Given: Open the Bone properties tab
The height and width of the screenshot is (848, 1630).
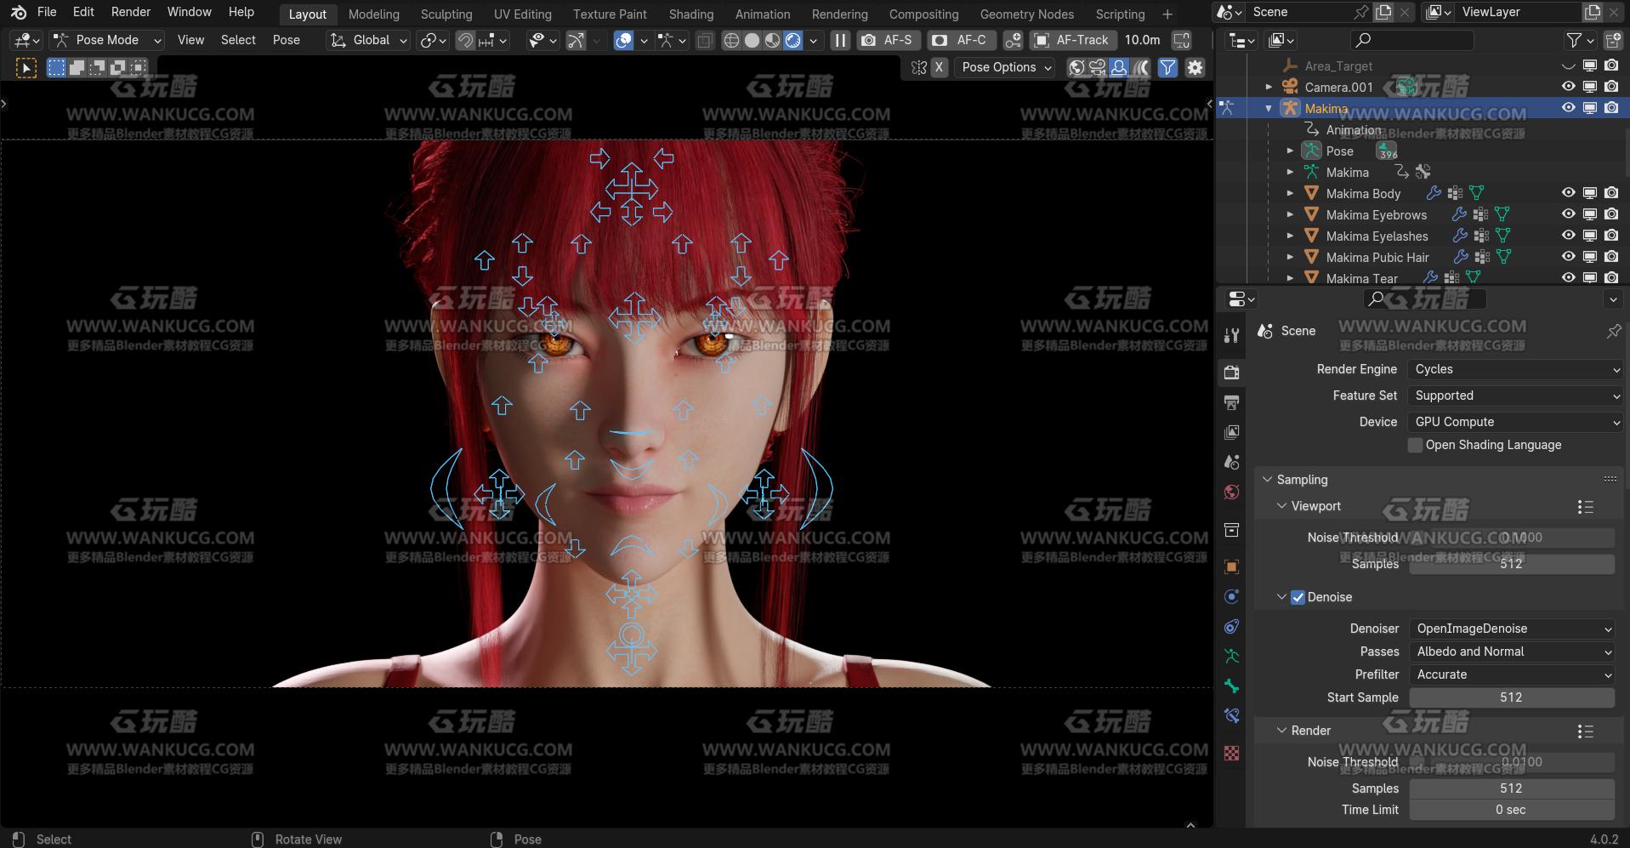Looking at the screenshot, I should (1231, 686).
